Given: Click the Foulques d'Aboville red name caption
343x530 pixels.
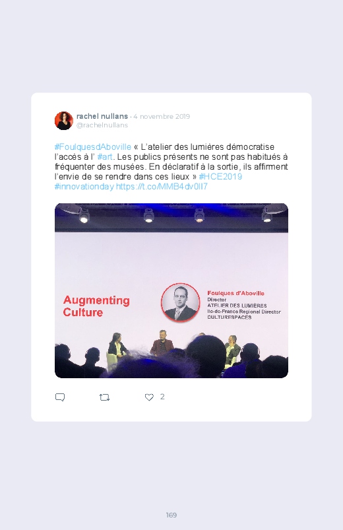Looking at the screenshot, I should [236, 293].
